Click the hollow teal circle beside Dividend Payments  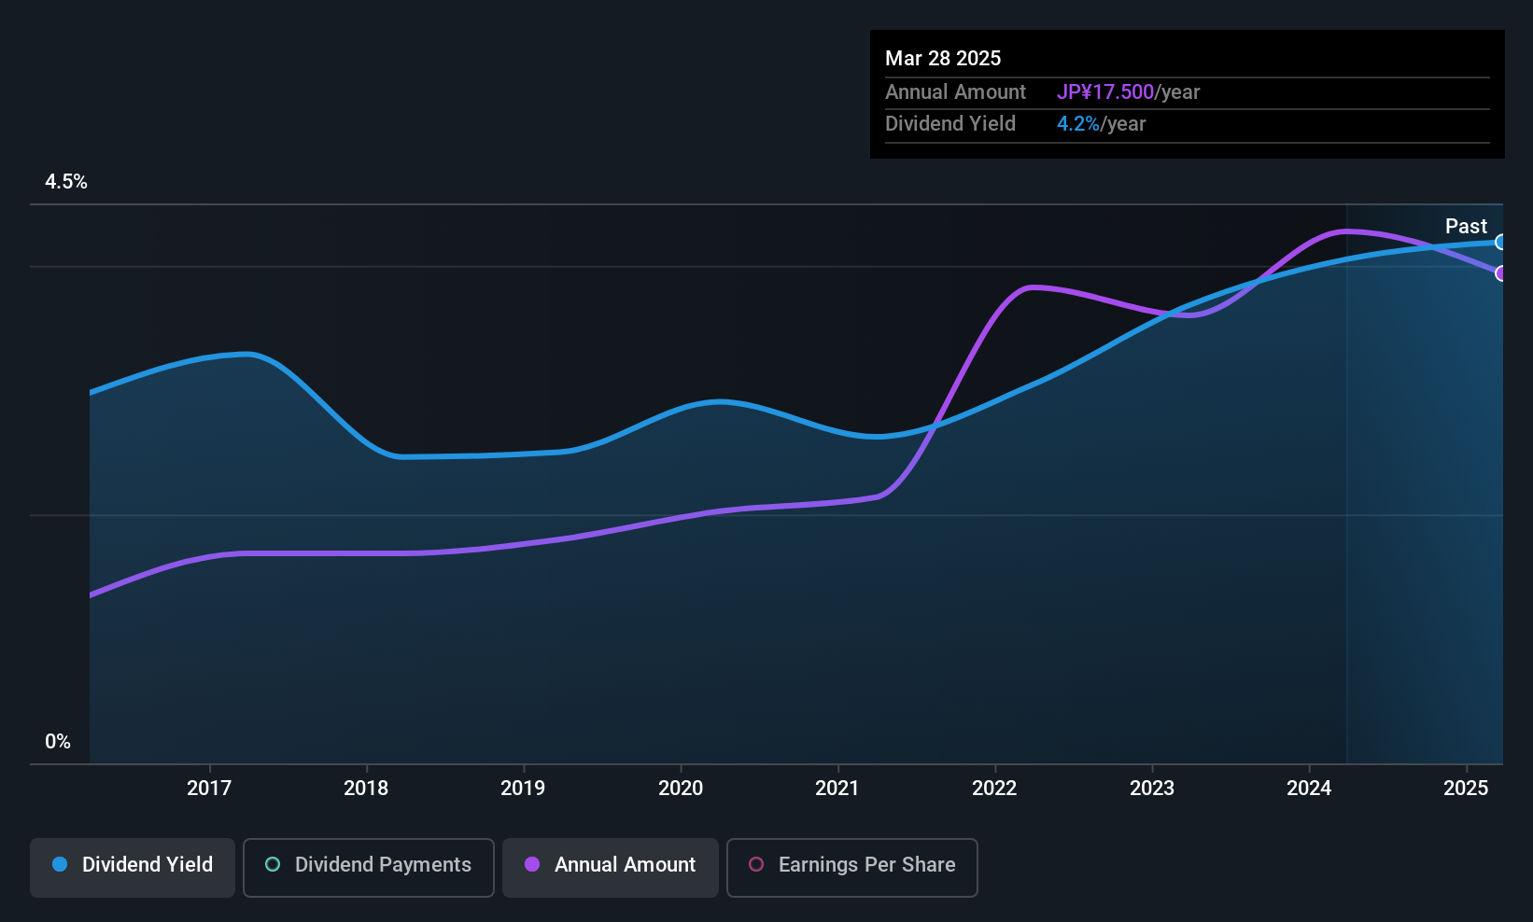coord(273,864)
